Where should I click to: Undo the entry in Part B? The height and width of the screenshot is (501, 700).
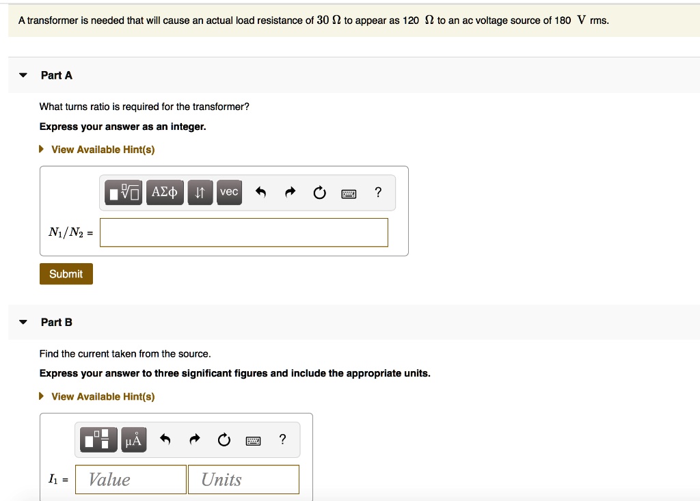(x=165, y=439)
